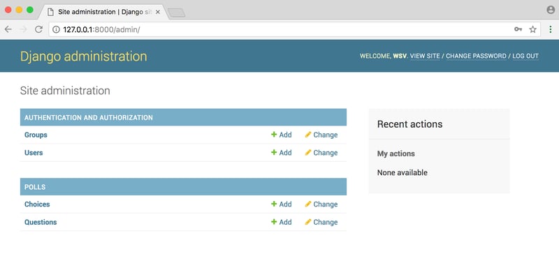Click the Change link for Groups
Viewport: 559px width, 261px height.
[x=326, y=135]
